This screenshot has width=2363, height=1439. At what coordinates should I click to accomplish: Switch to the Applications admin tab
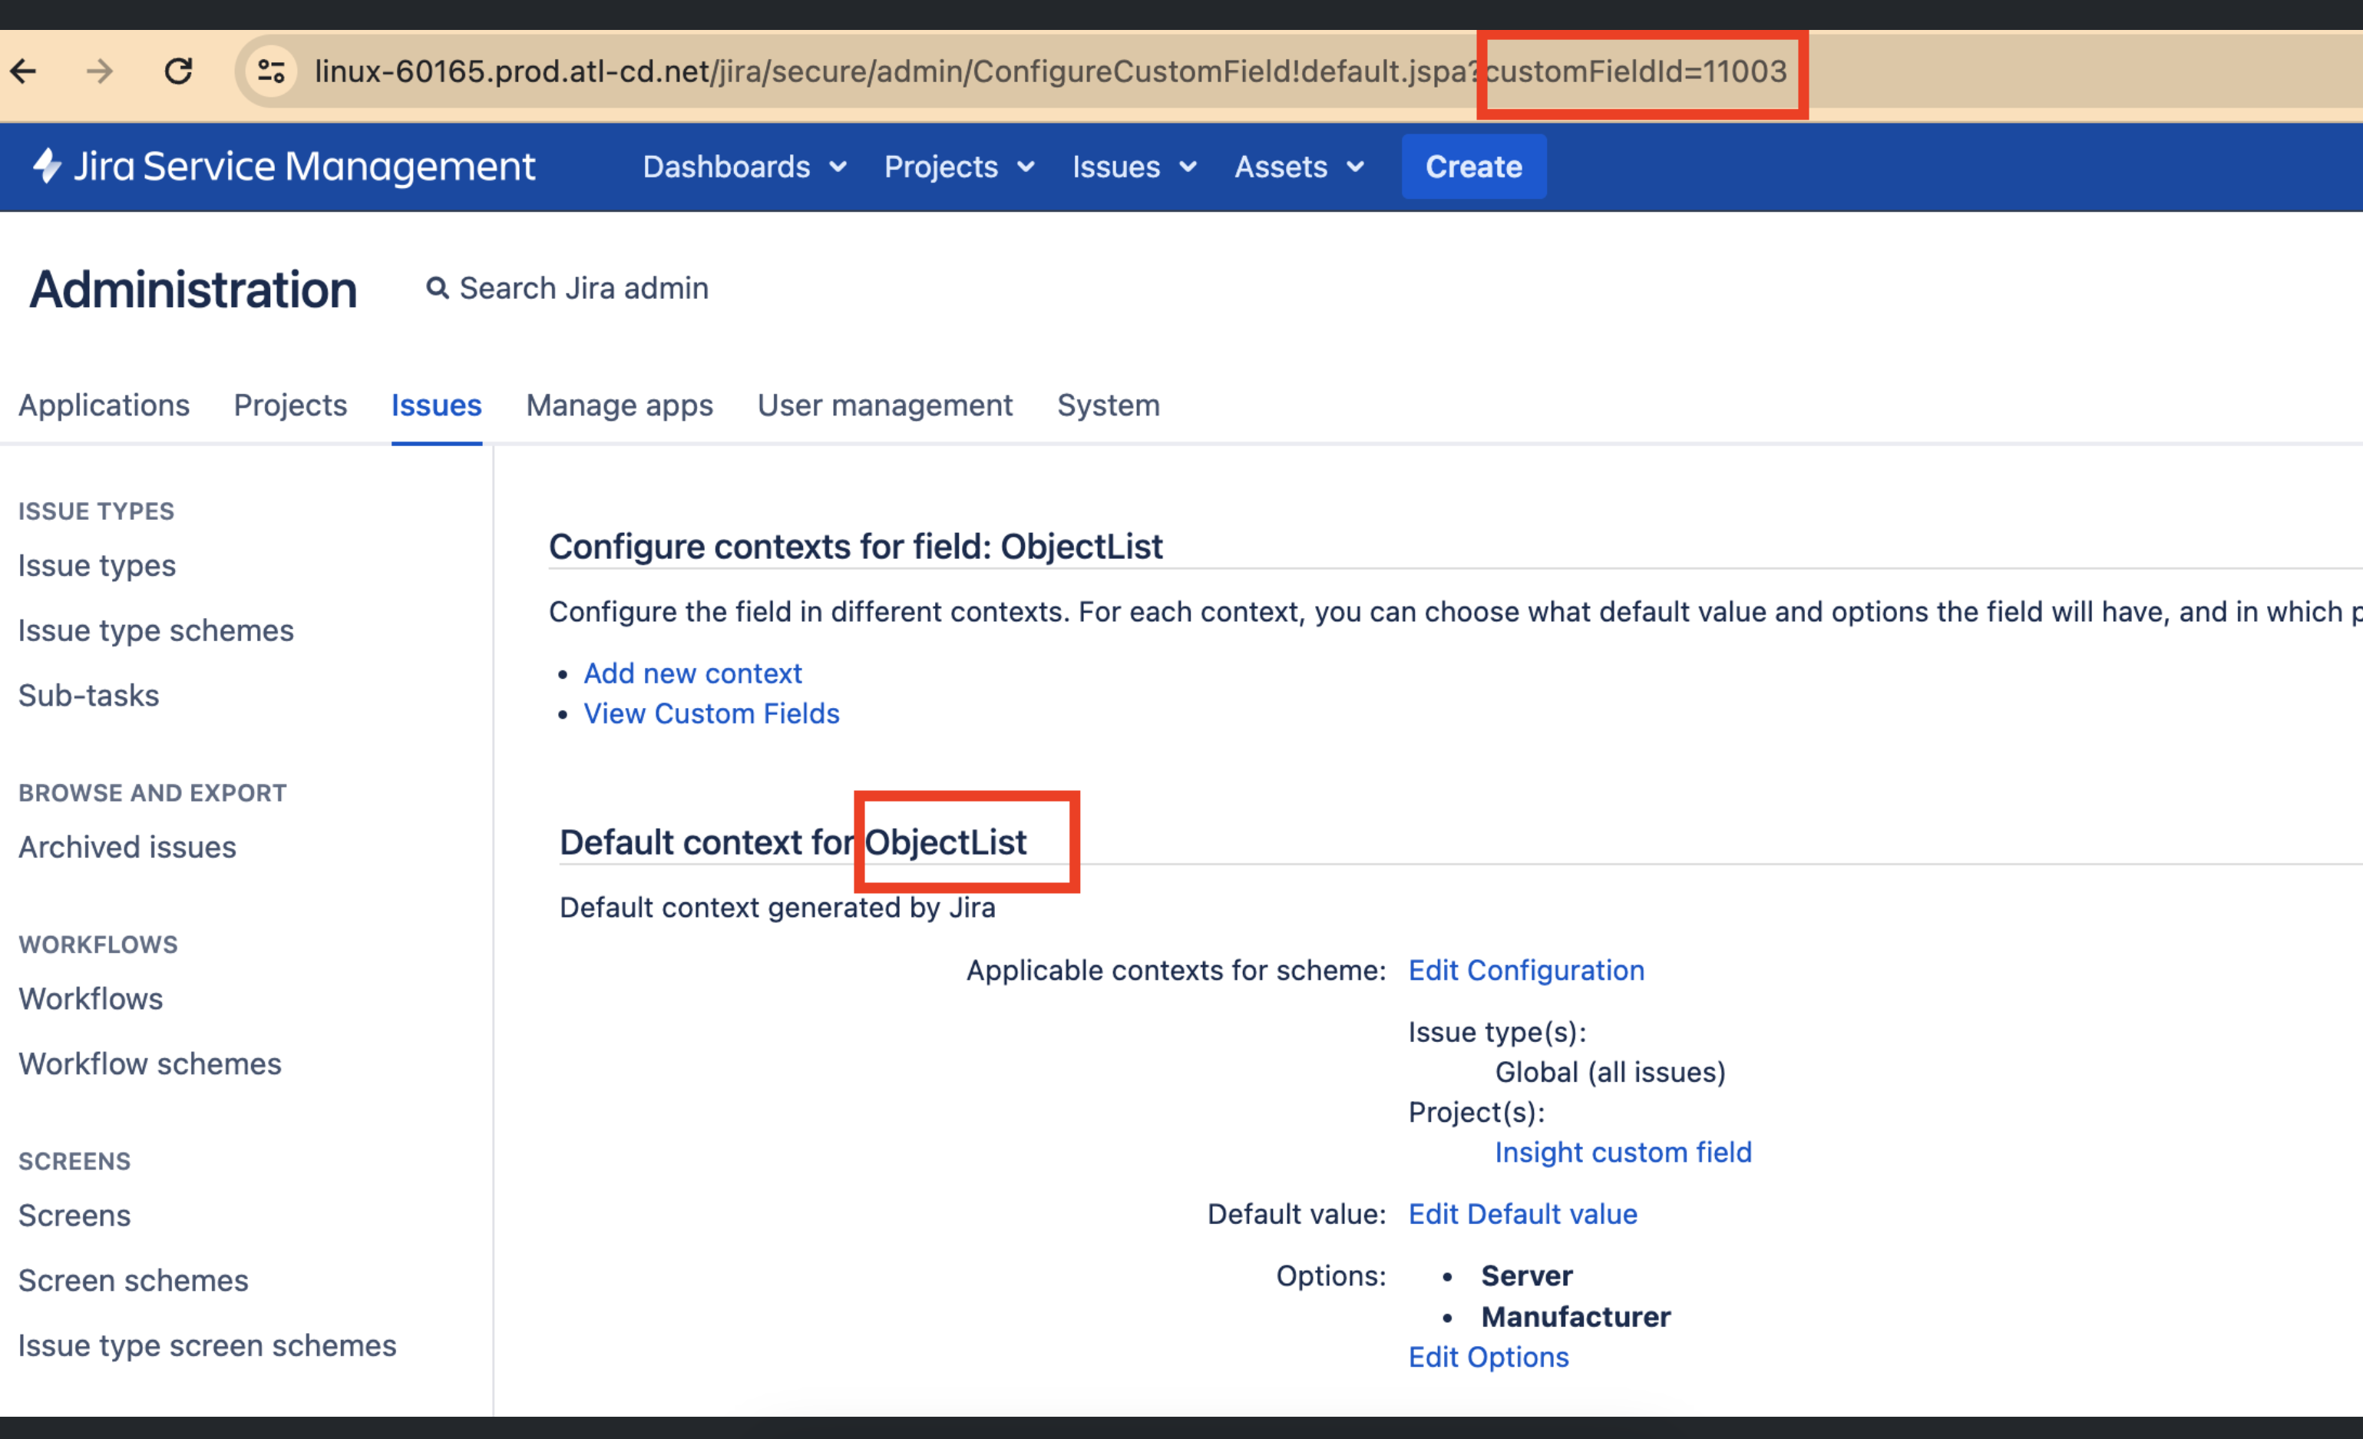[104, 405]
